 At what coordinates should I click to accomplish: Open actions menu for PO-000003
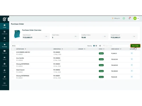(132, 65)
